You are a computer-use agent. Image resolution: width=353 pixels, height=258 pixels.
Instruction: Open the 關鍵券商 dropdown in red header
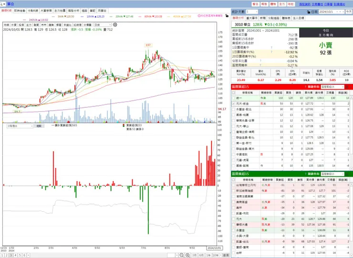click(332, 87)
